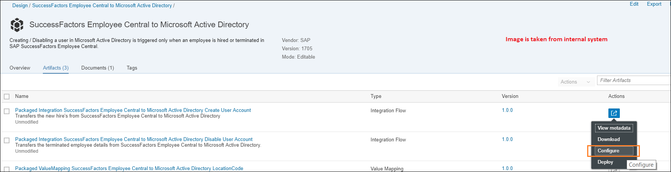Click the Type column header
This screenshot has height=172, width=671.
[x=376, y=96]
